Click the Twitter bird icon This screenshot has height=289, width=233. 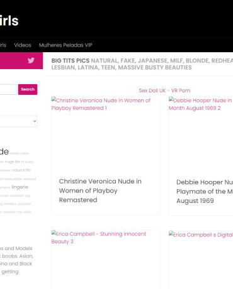tap(31, 60)
